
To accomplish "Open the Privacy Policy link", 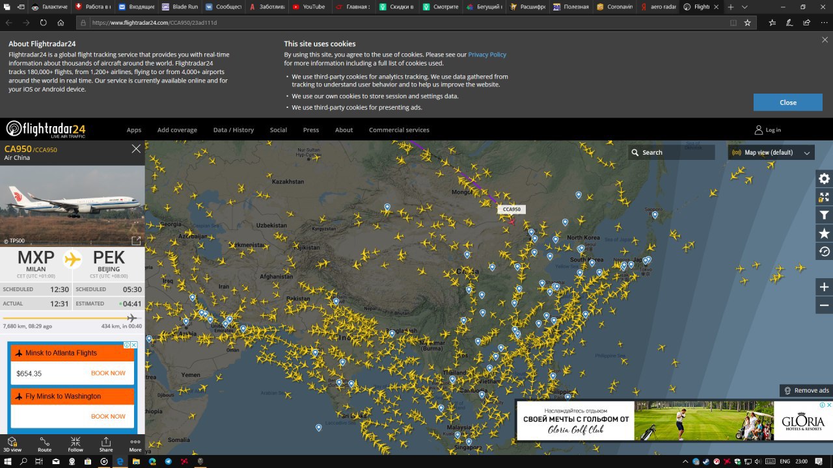I will click(x=487, y=55).
